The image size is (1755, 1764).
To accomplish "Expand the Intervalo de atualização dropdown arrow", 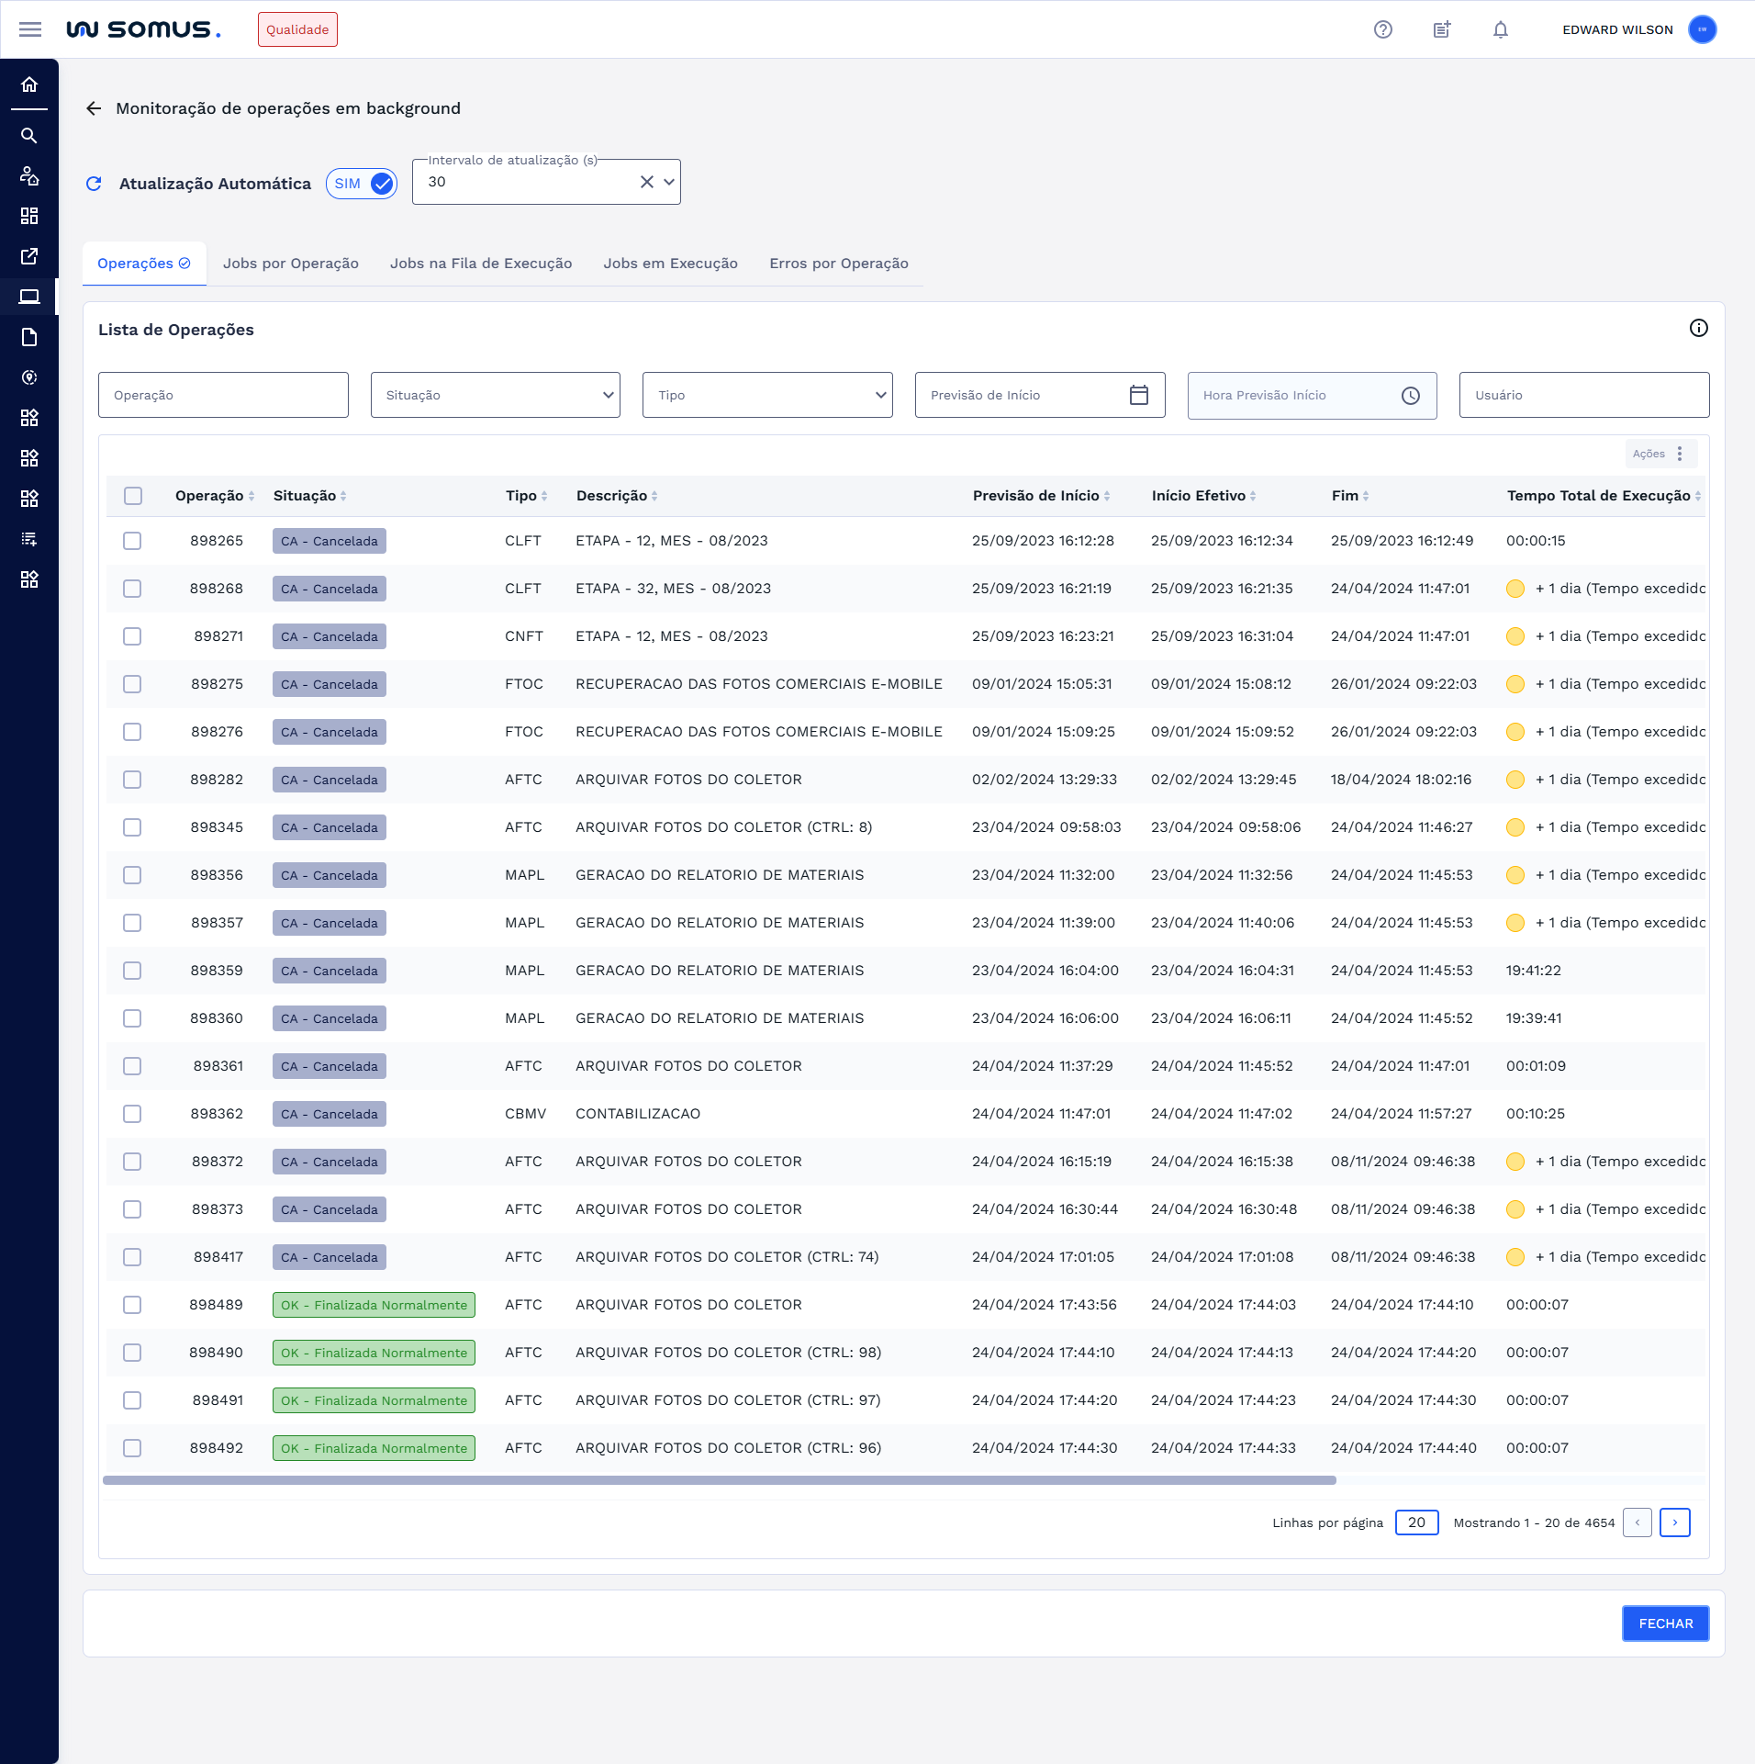I will [x=669, y=182].
